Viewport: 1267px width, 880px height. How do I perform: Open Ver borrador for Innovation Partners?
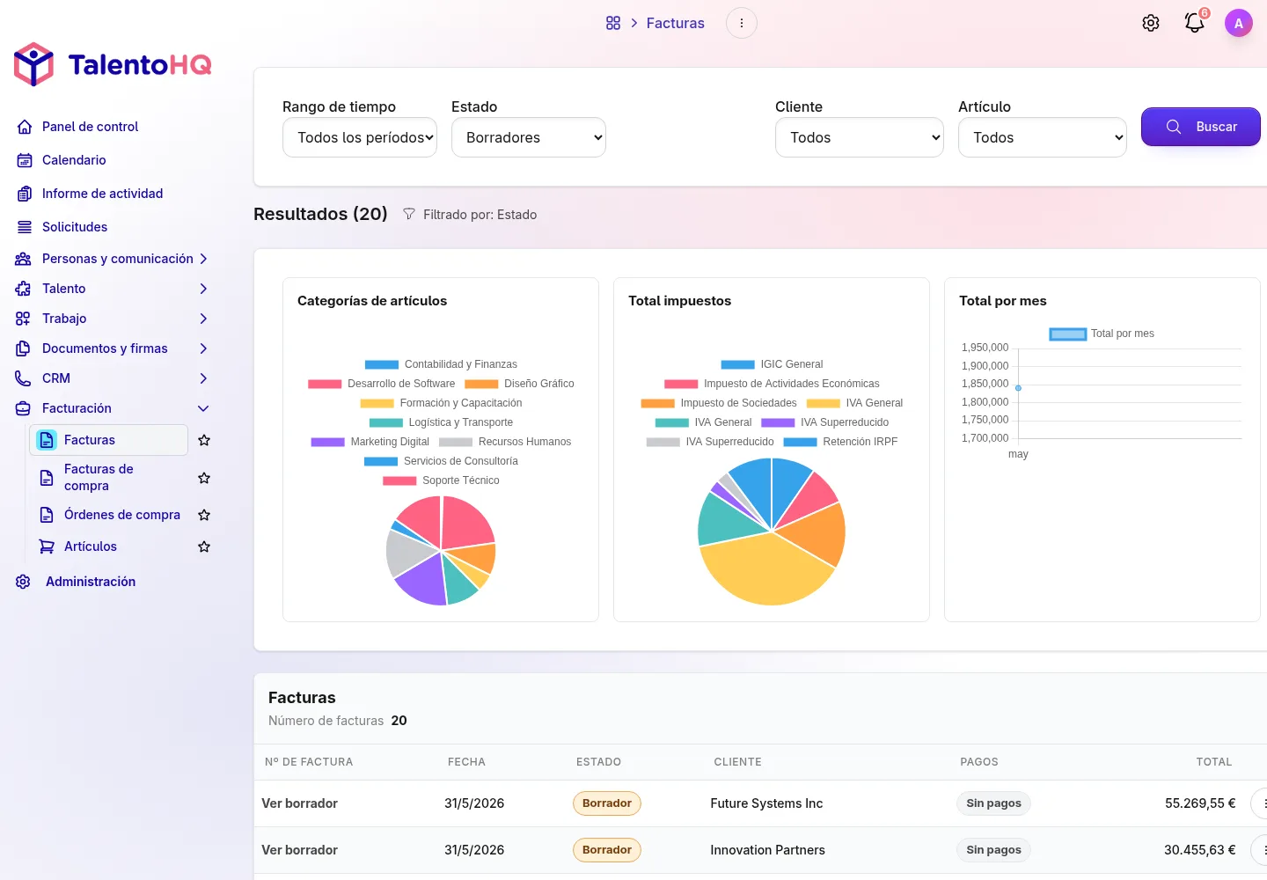tap(299, 850)
